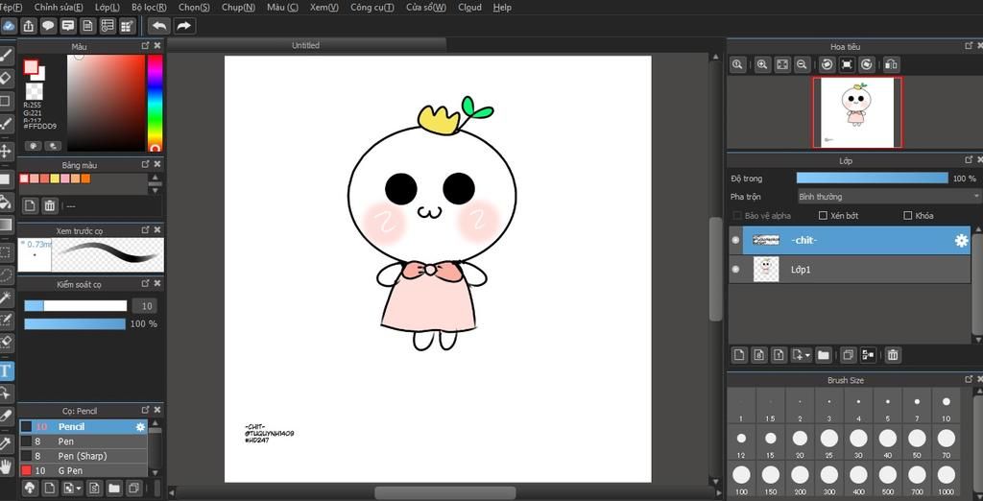Viewport: 983px width, 501px height.
Task: Select the G Pen brush
Action: click(70, 470)
